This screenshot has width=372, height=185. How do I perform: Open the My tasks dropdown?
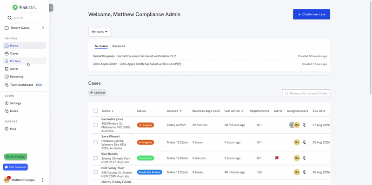[100, 32]
